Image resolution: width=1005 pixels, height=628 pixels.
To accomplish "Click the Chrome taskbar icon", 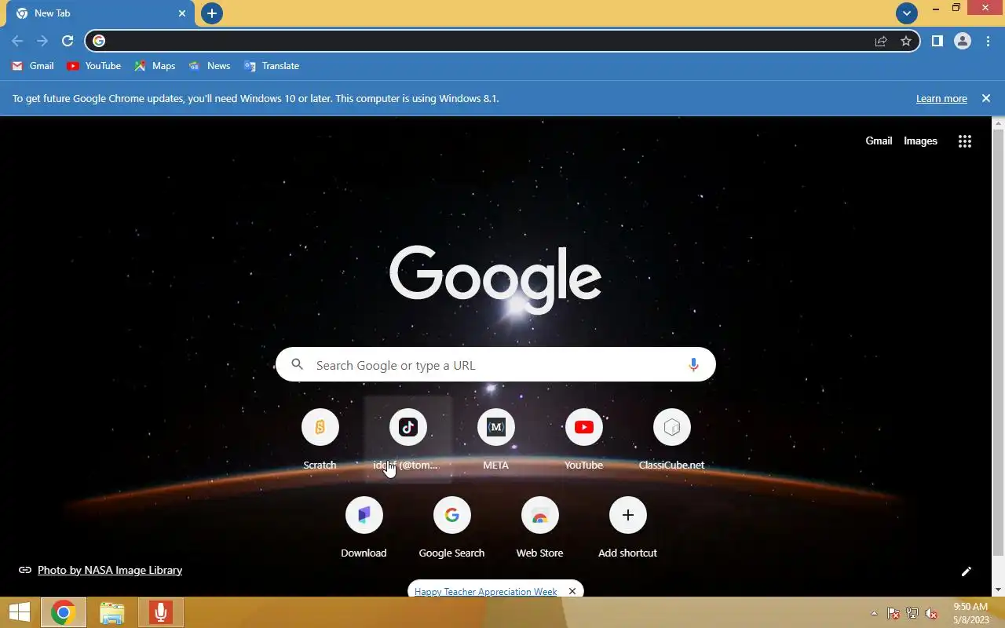I will click(x=63, y=612).
